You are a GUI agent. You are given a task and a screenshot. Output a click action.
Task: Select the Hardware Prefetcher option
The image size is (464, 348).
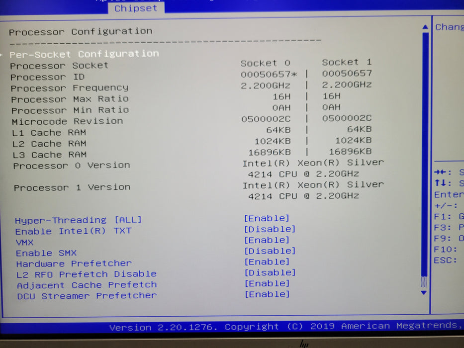point(74,263)
